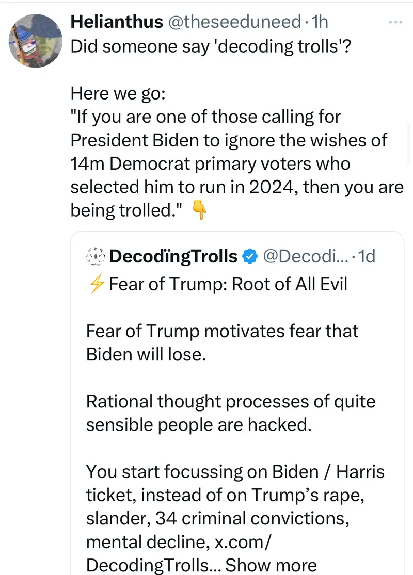Image resolution: width=413 pixels, height=575 pixels.
Task: Click the 'Fear of Trump: Root of All Evil' headline
Action: pyautogui.click(x=228, y=284)
